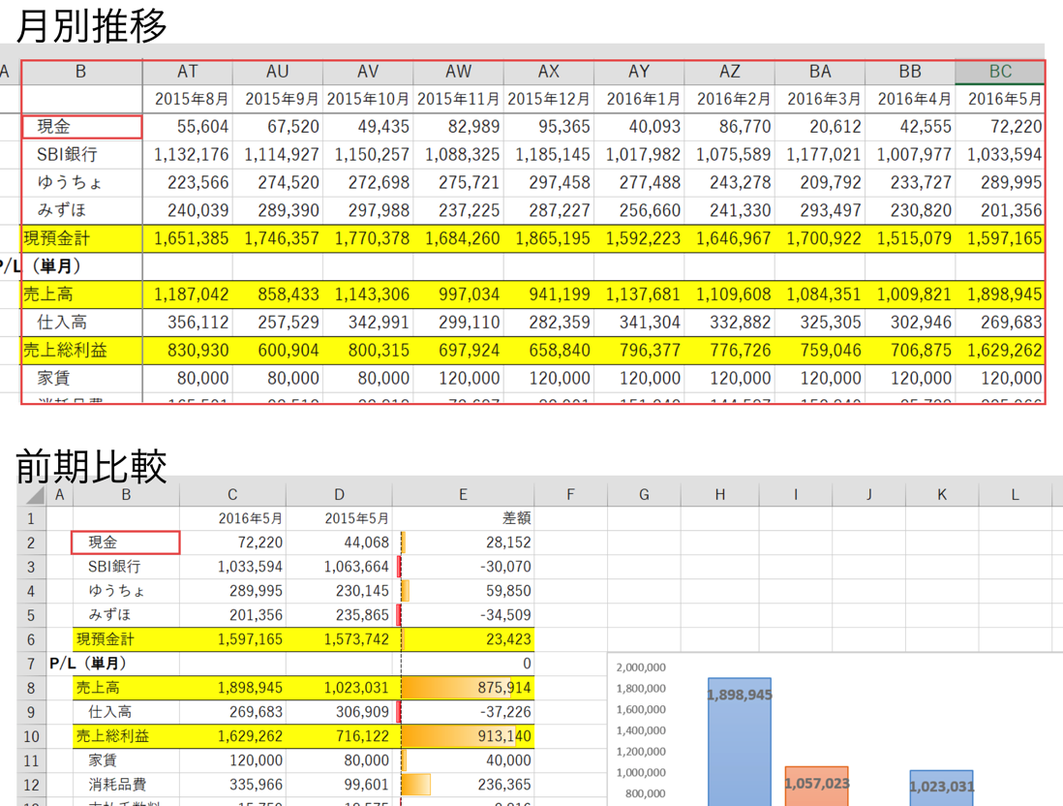This screenshot has height=806, width=1063.
Task: Click the 875,914 data bar cell
Action: click(467, 688)
